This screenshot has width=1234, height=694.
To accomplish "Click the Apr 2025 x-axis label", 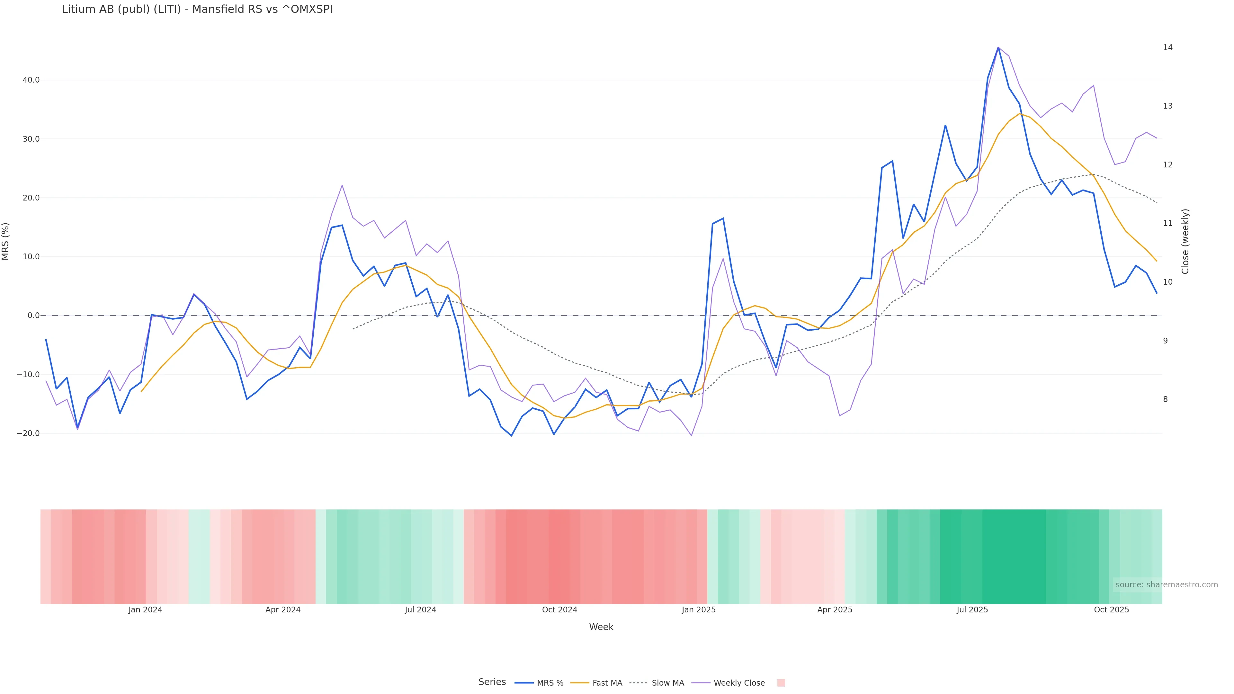I will pyautogui.click(x=835, y=610).
